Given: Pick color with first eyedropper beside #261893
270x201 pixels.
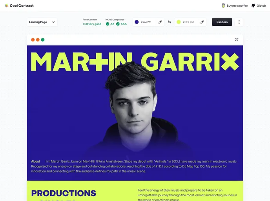Looking at the screenshot, I should [x=160, y=22].
